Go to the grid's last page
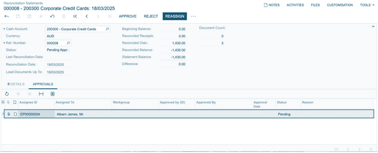This screenshot has height=153, width=378. 371,149
